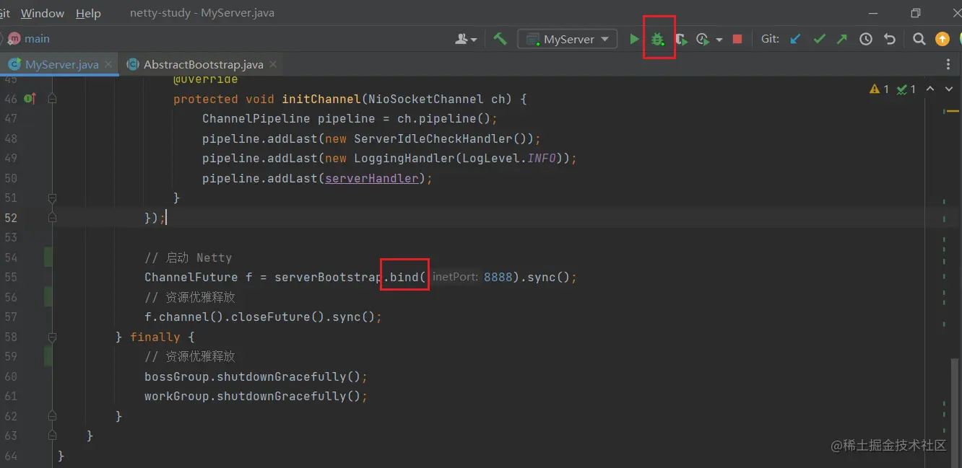
Task: Click the Build Project hammer icon
Action: click(x=500, y=39)
